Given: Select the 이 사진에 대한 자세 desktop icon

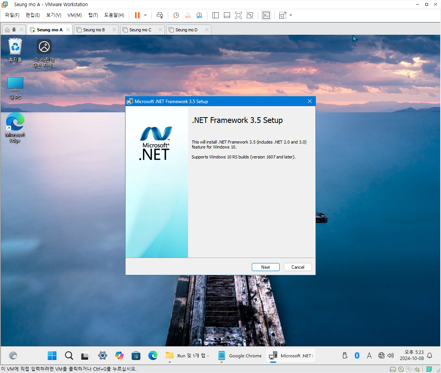Looking at the screenshot, I should tap(44, 53).
